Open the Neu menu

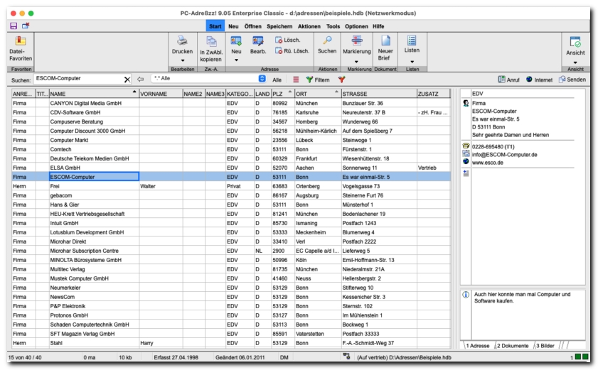(233, 26)
